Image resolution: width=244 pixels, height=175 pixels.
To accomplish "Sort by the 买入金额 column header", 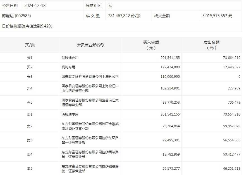I will [x=151, y=45].
